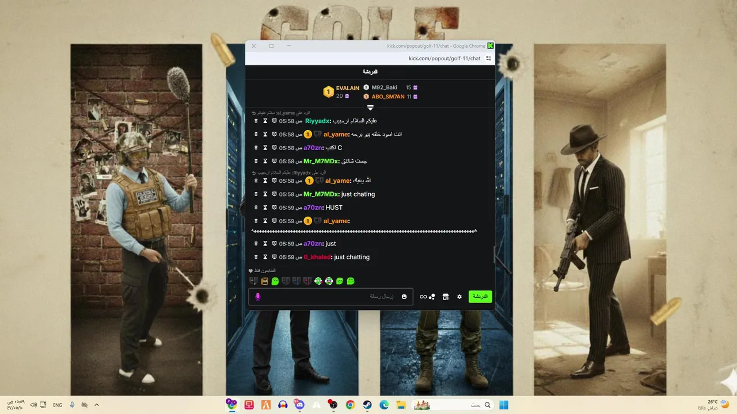This screenshot has width=737, height=414.
Task: Click the followers-only label above emotes
Action: tap(263, 270)
